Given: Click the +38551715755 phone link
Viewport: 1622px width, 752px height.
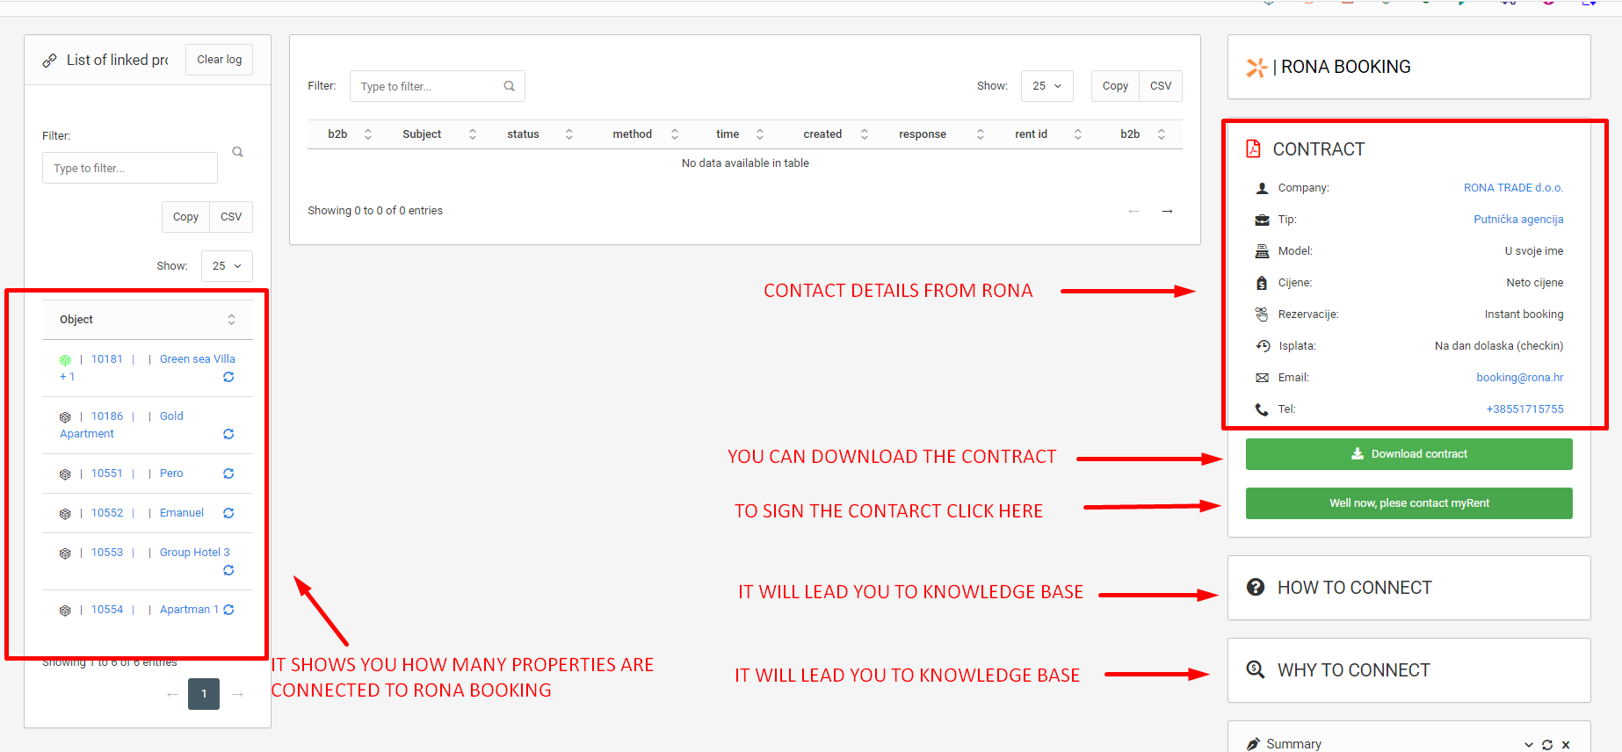Looking at the screenshot, I should point(1525,409).
